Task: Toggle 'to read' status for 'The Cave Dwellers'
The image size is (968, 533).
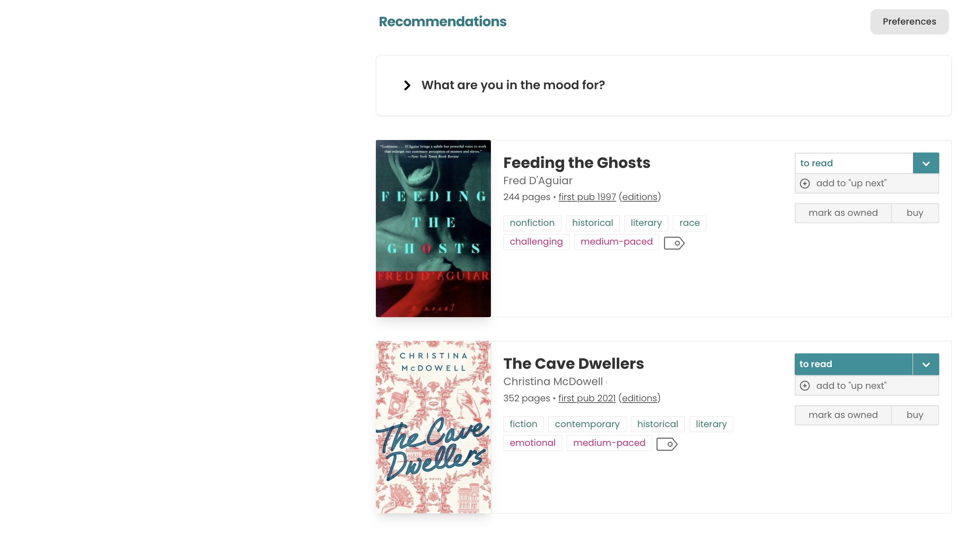Action: coord(853,364)
